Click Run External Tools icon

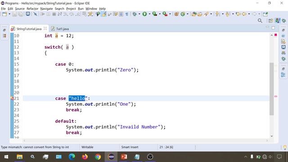click(x=165, y=14)
